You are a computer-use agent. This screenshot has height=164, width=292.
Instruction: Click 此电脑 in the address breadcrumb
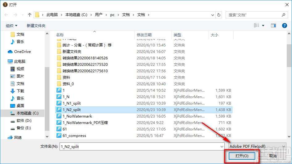tap(52, 15)
